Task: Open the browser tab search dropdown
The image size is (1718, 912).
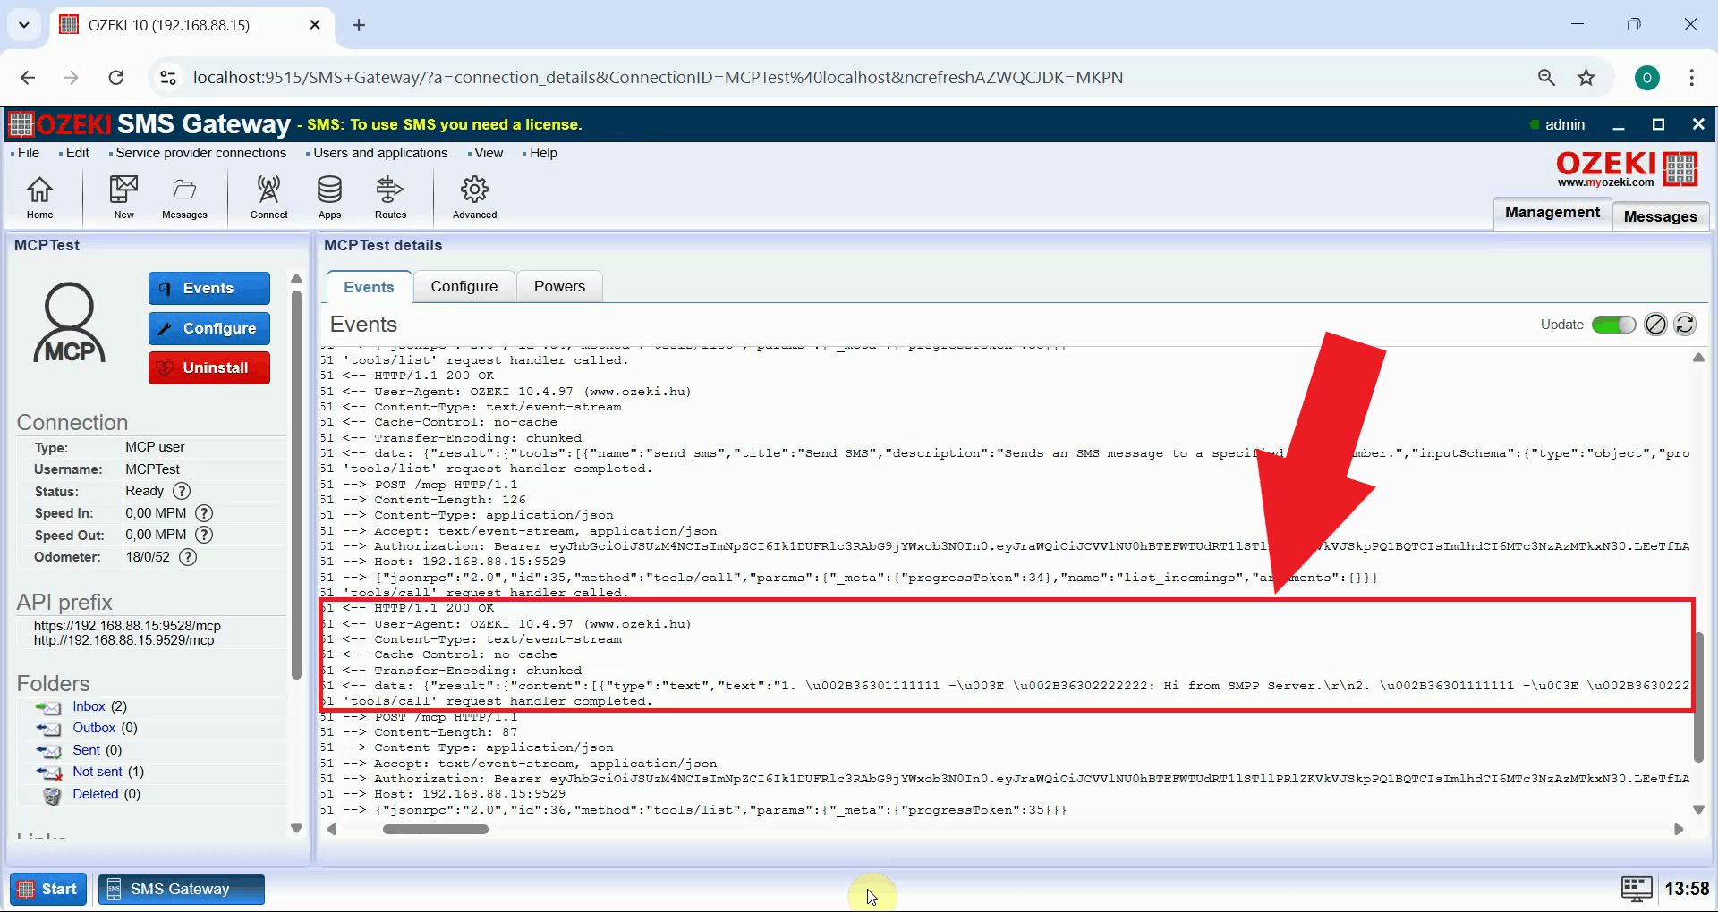Action: pyautogui.click(x=24, y=25)
